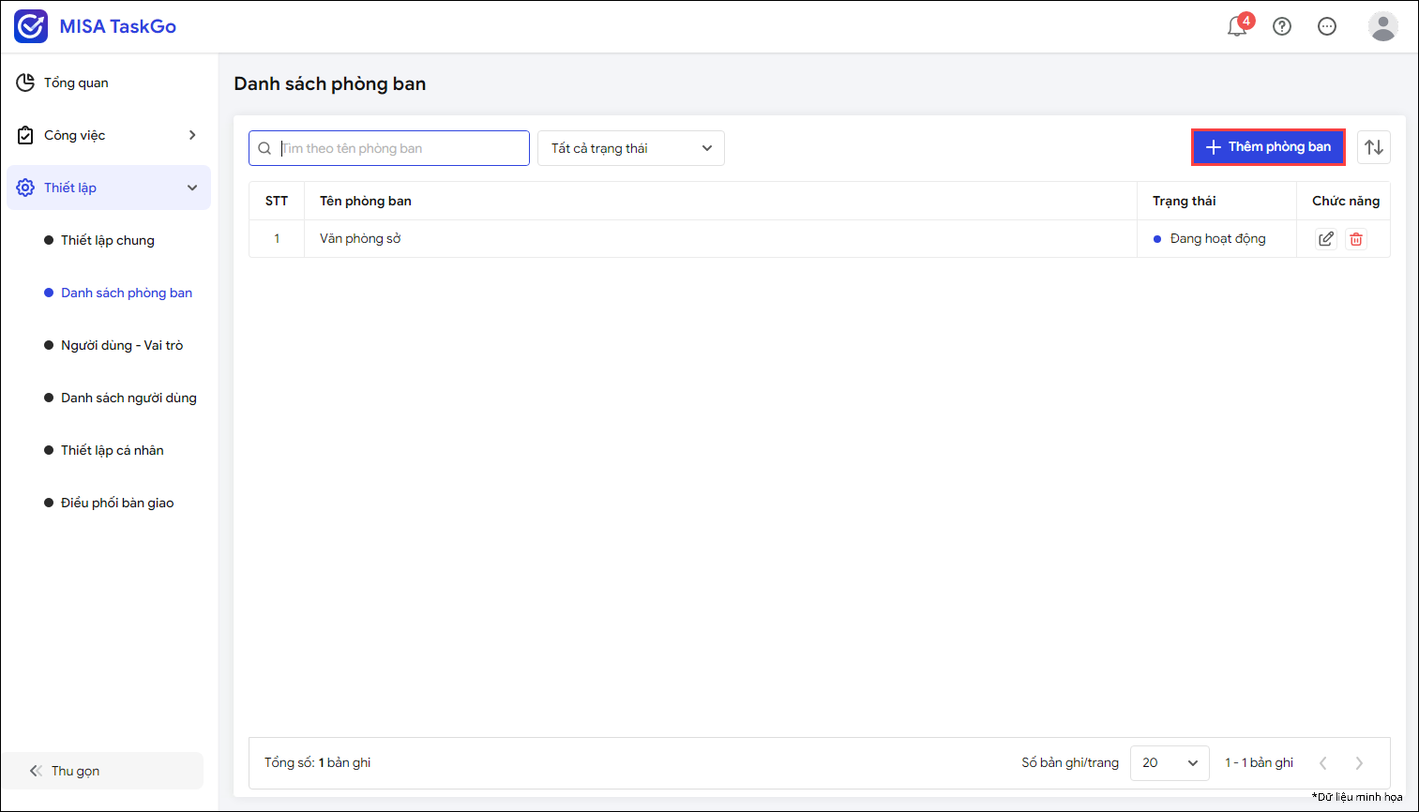Go to Tổng quan overview
Viewport: 1419px width, 812px height.
pos(76,83)
